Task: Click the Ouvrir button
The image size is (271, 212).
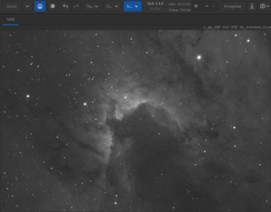Action: coord(12,6)
